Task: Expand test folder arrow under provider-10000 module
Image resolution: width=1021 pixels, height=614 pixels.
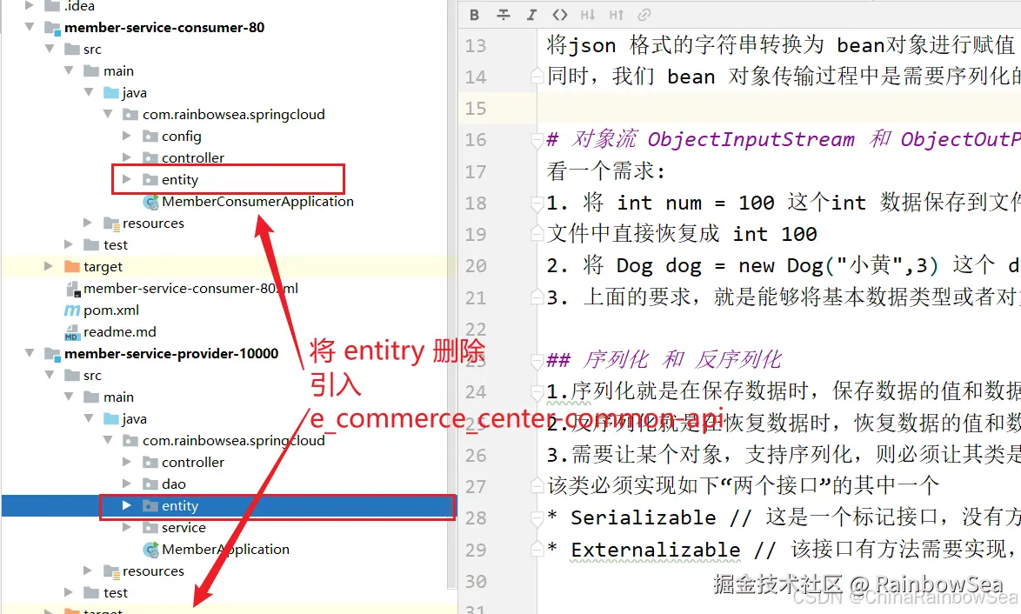Action: tap(69, 592)
